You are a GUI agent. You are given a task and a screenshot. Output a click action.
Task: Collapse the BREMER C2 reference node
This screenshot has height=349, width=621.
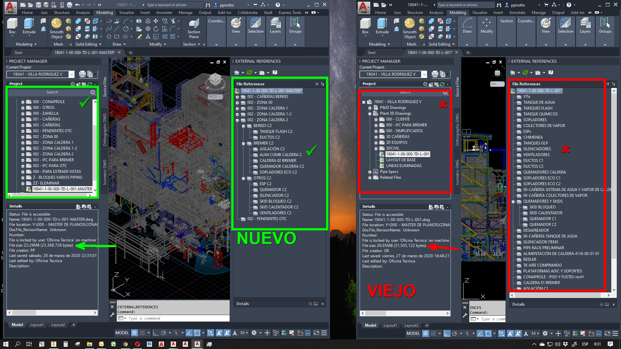243,143
